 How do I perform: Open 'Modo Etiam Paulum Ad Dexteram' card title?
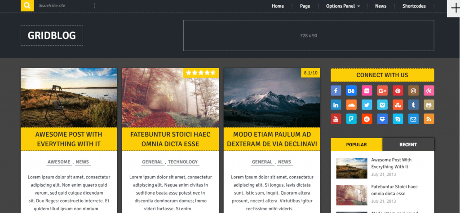pyautogui.click(x=272, y=139)
